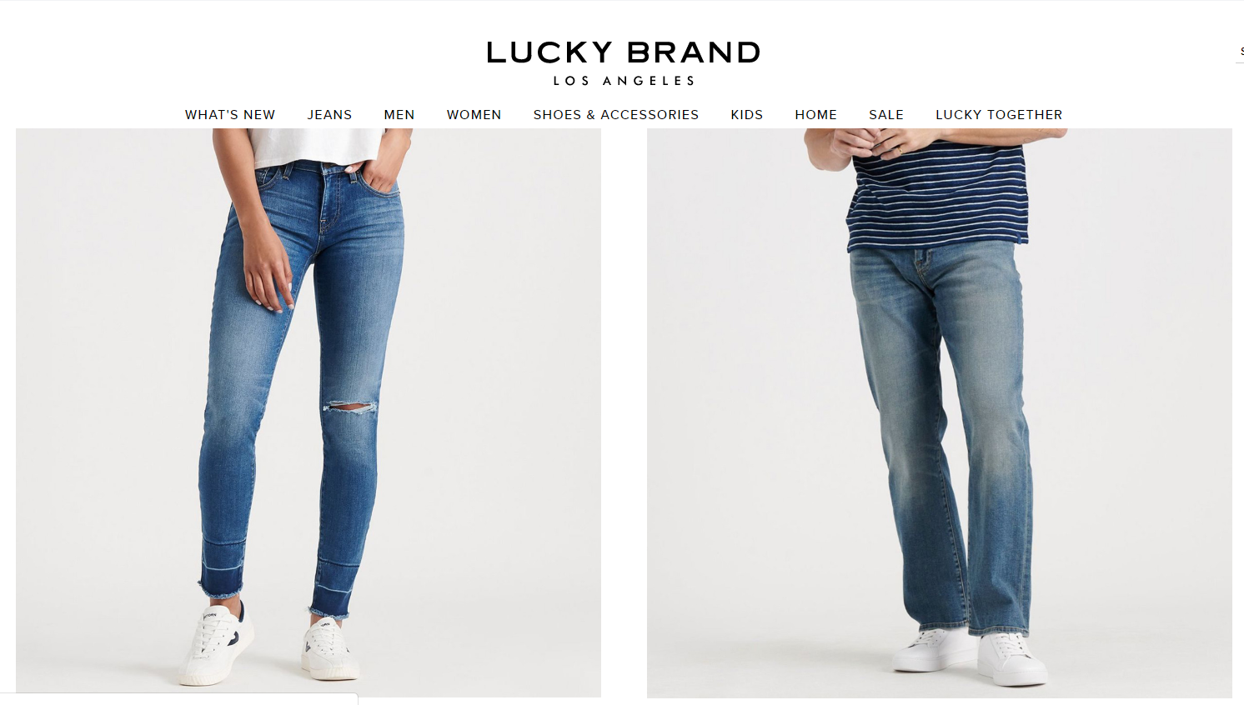The width and height of the screenshot is (1244, 705).
Task: Click the collapsed popup tab at bottom left
Action: 178,699
